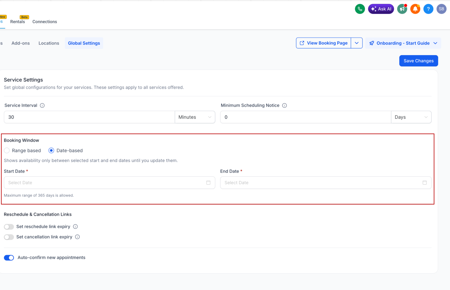450x290 pixels.
Task: Open Onboarding - Start Guide
Action: pyautogui.click(x=403, y=43)
